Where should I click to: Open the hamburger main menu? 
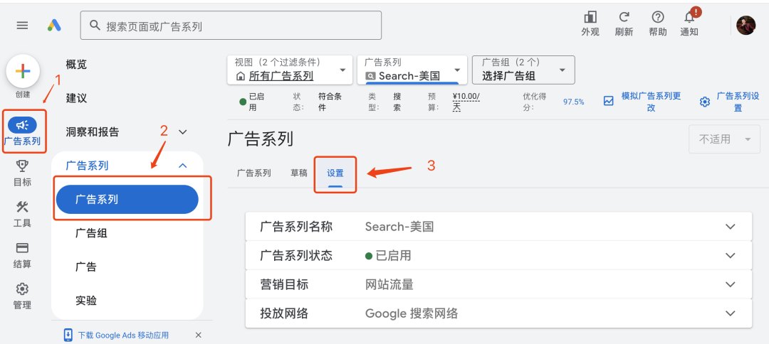pos(22,26)
